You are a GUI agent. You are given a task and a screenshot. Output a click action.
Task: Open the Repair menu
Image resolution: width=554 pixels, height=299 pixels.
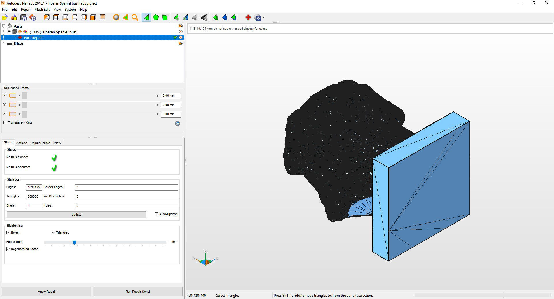click(26, 10)
